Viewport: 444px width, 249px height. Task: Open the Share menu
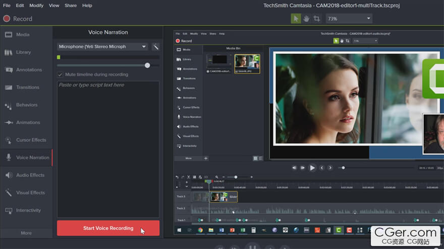point(71,6)
